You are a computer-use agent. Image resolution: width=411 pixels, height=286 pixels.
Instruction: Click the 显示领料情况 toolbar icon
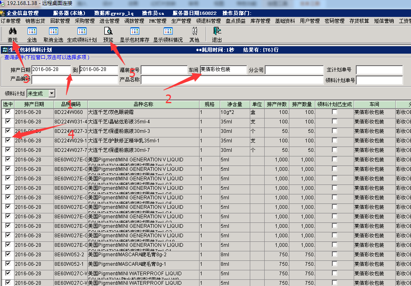pos(168,31)
